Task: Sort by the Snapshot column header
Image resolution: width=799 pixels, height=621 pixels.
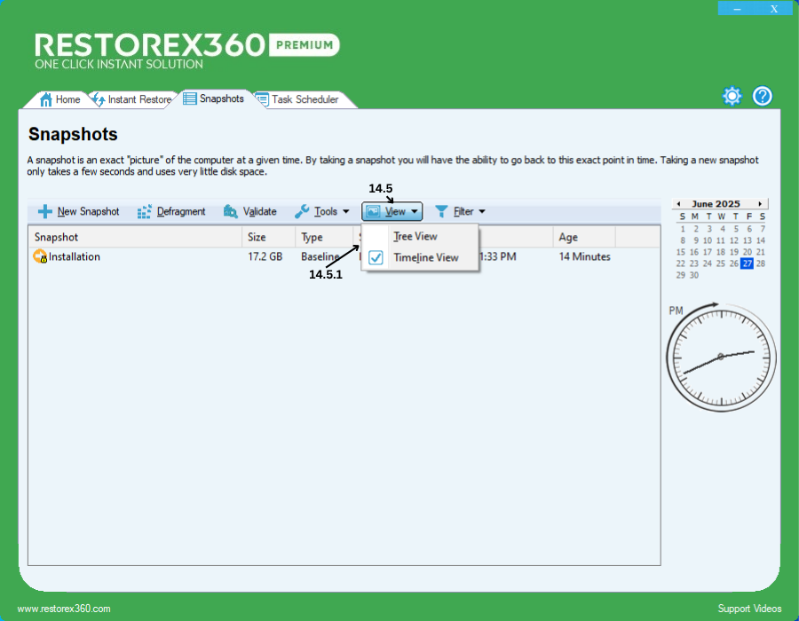Action: click(135, 237)
